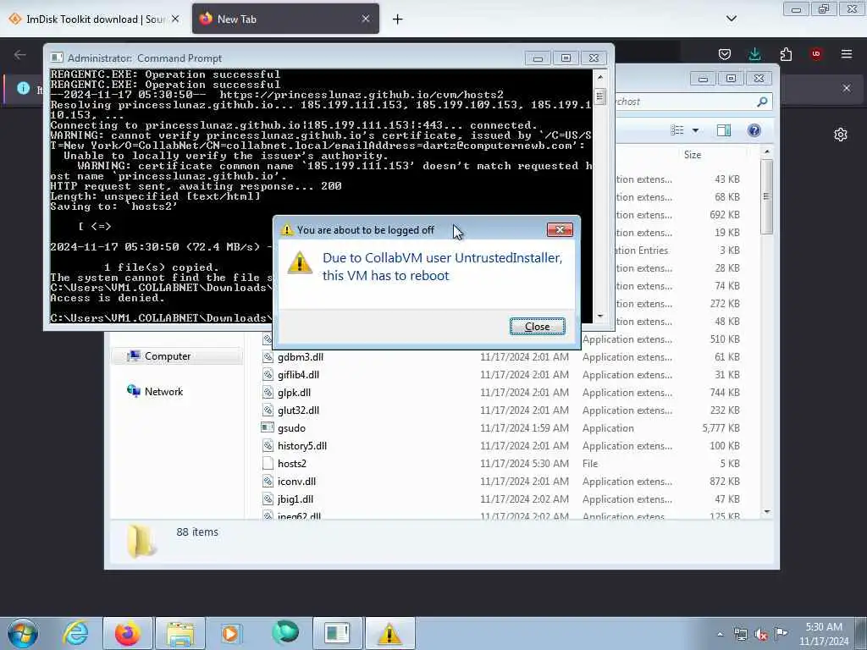Open the Firefox extensions puzzle icon
The width and height of the screenshot is (867, 650).
786,54
